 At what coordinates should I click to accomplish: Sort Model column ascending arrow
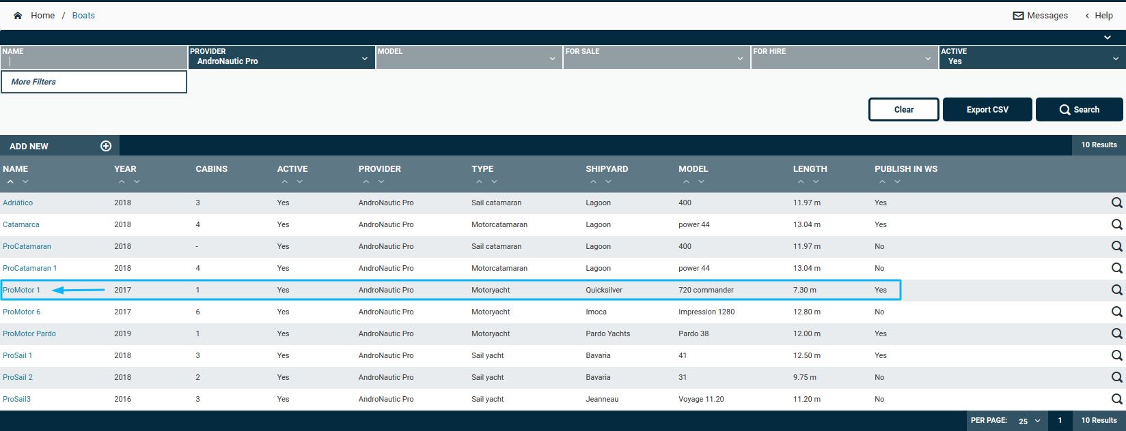(x=686, y=181)
